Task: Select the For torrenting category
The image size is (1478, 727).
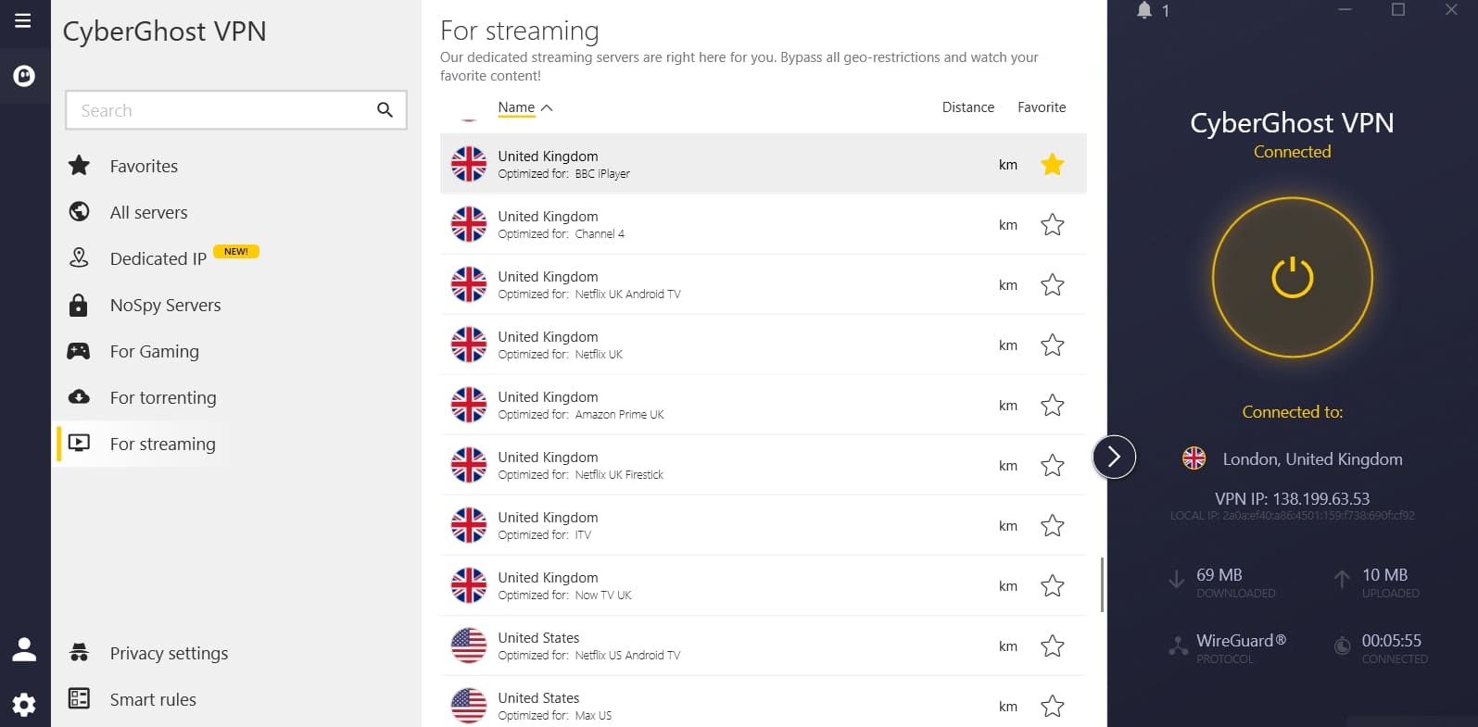Action: click(163, 397)
